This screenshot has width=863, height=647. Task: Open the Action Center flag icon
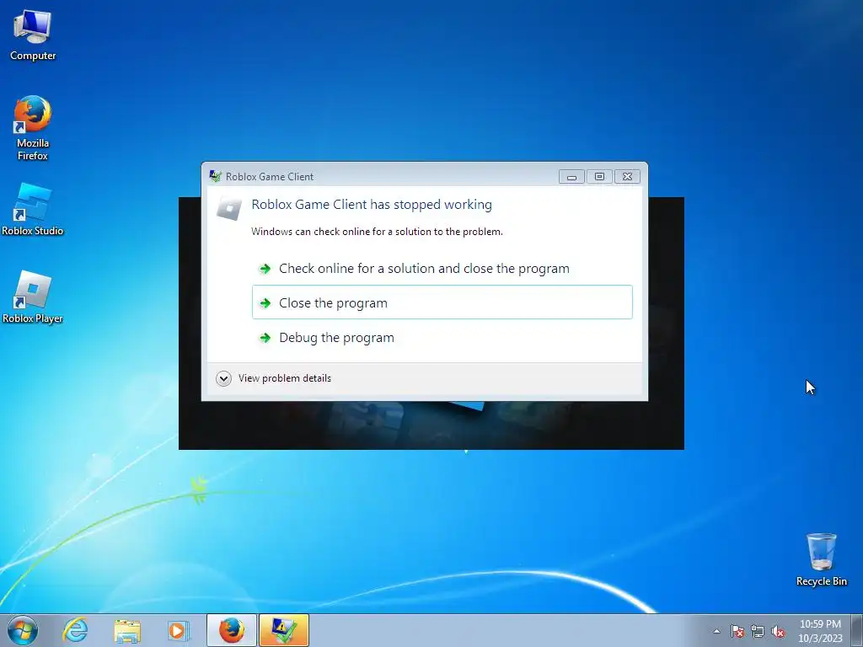click(x=737, y=631)
